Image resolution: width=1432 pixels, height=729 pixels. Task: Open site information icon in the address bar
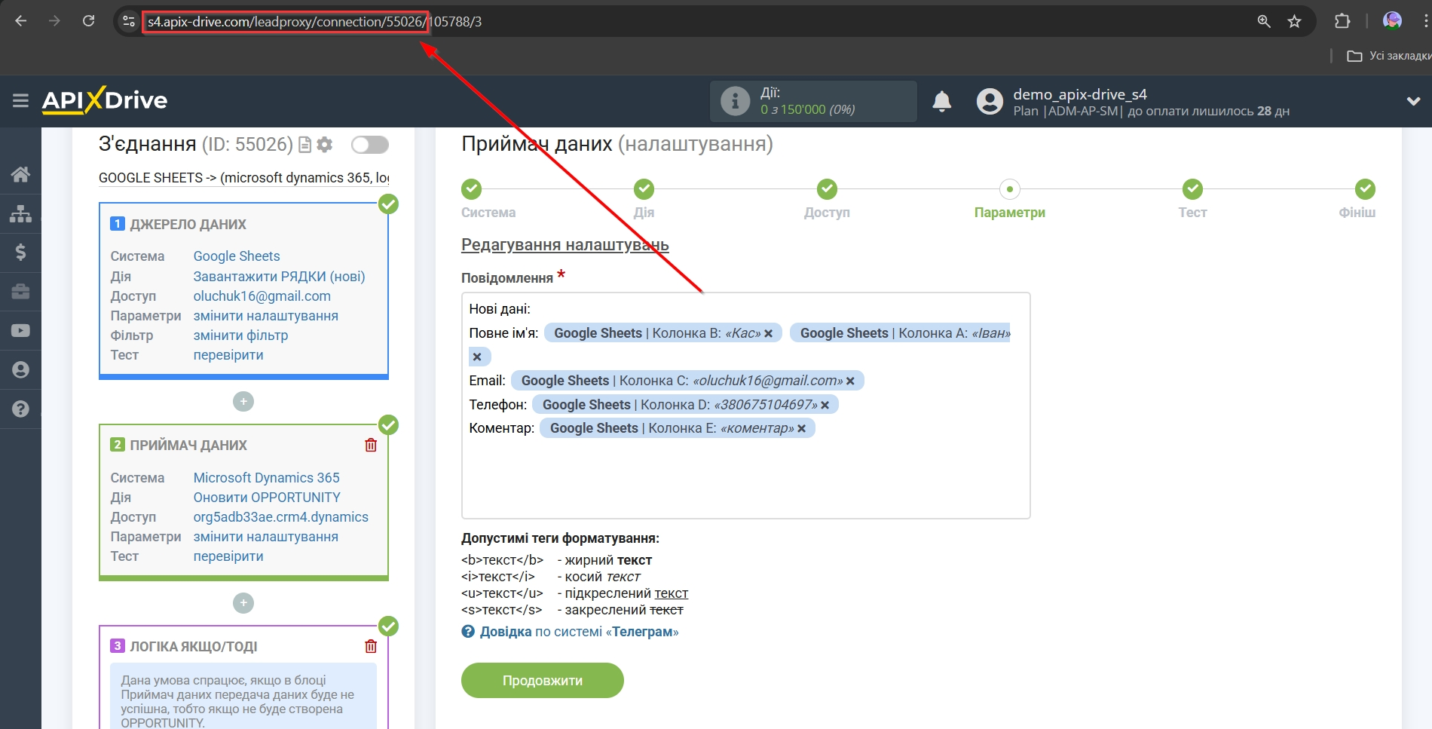click(129, 21)
